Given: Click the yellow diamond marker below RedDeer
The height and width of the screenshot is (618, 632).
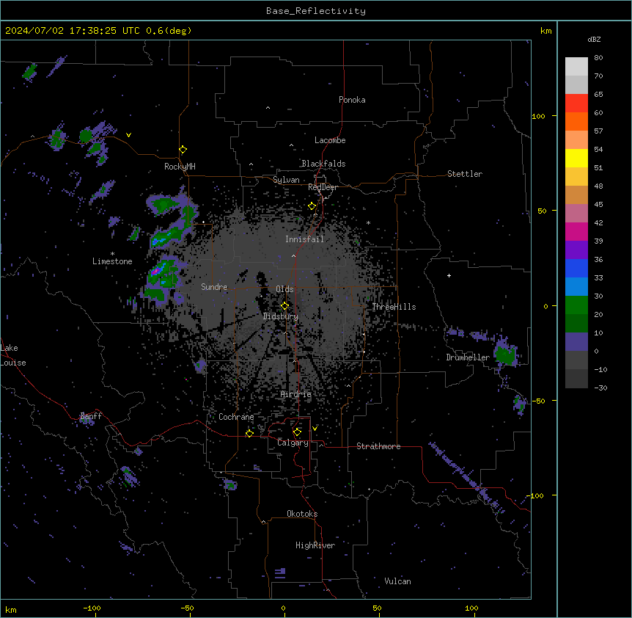Looking at the screenshot, I should point(312,206).
